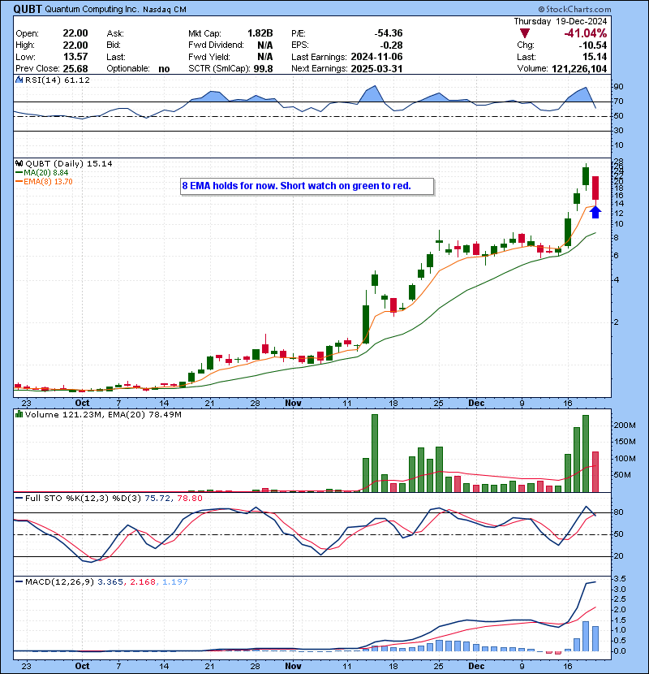Click the candlestick icon beside QUBT (Daily)
Image resolution: width=649 pixels, height=674 pixels.
click(19, 163)
